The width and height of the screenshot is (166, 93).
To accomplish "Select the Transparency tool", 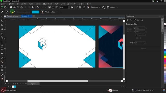I will 2,70.
